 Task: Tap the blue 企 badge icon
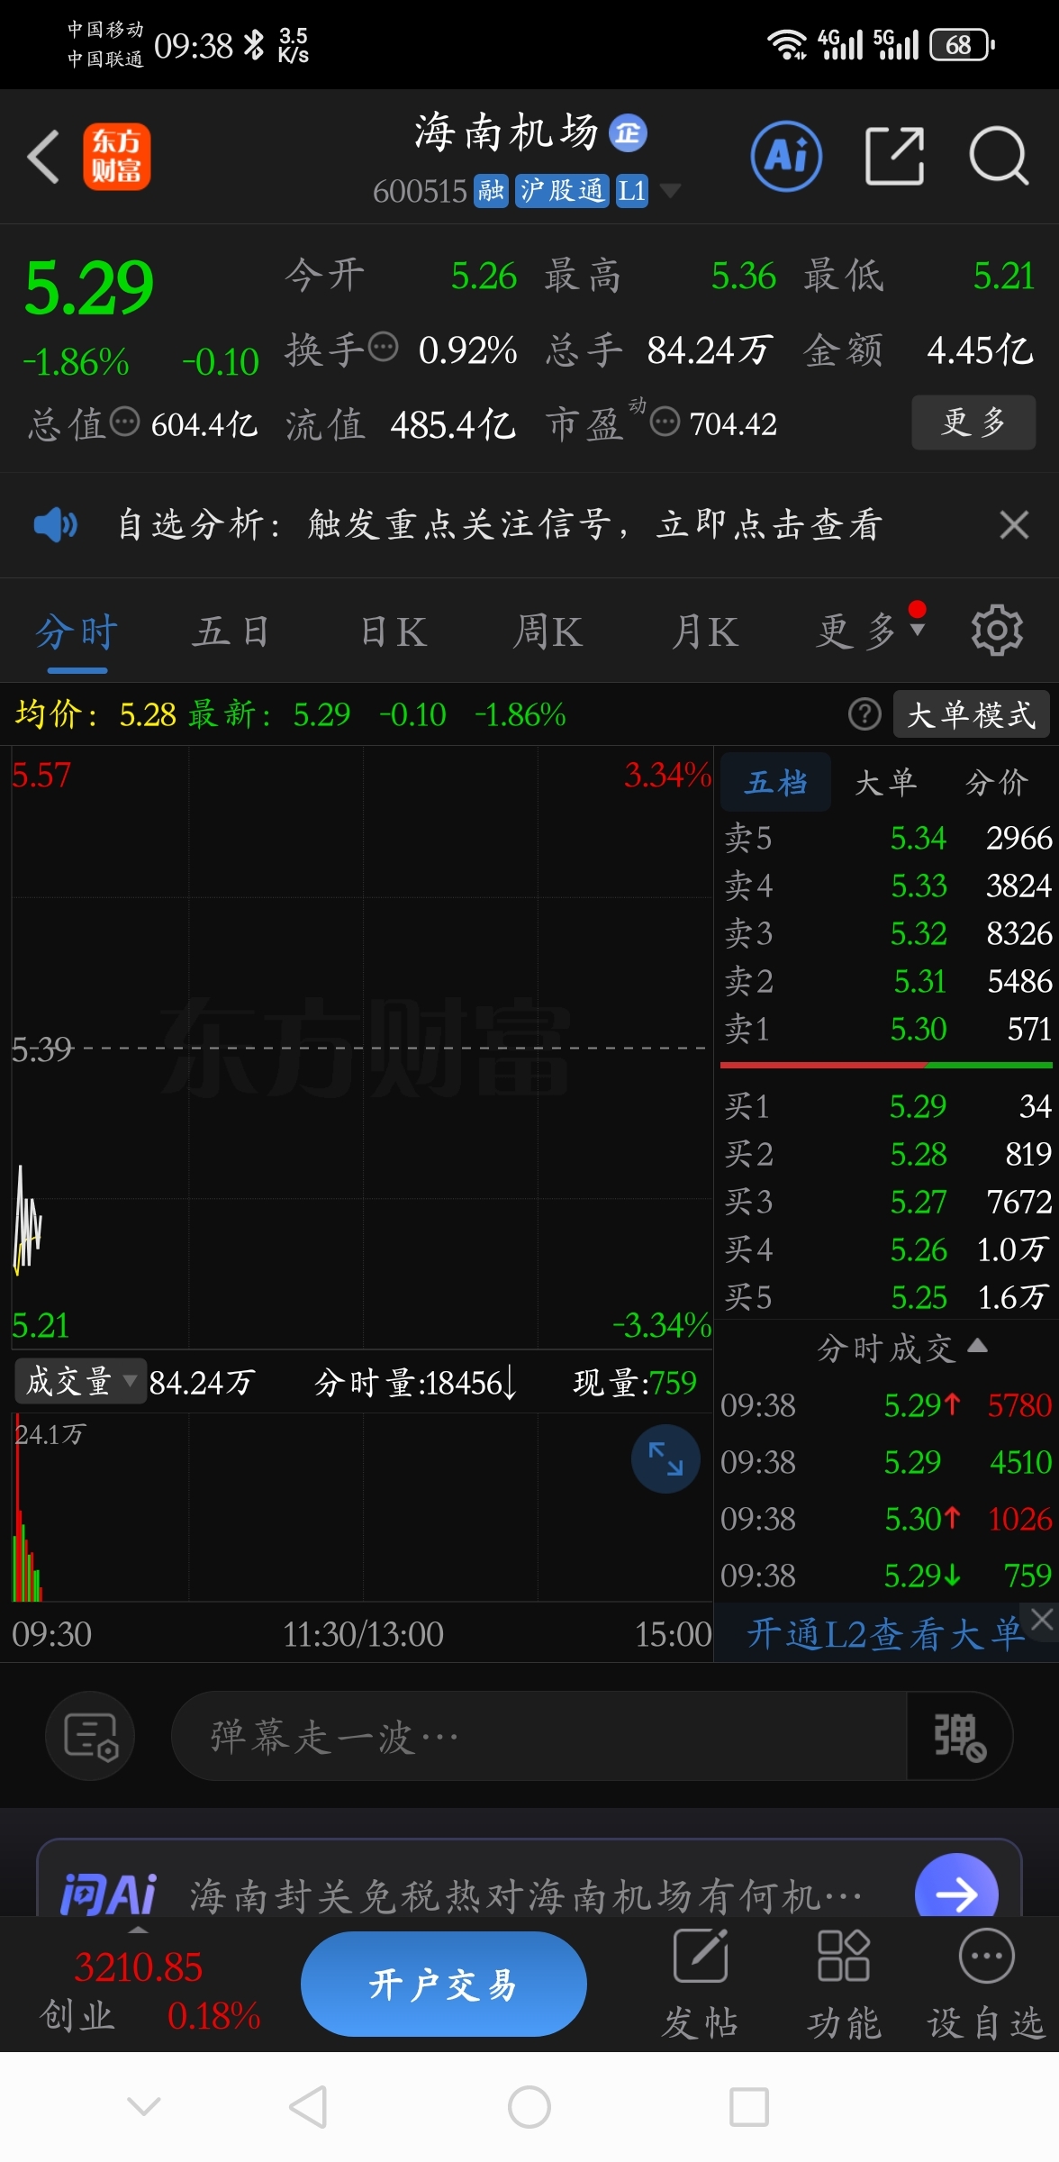click(628, 133)
